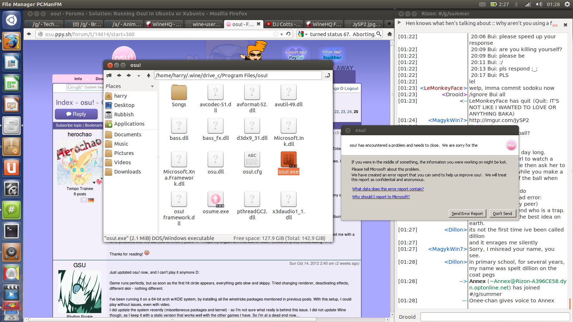This screenshot has height=322, width=573.
Task: Go back in PCManFM folder history
Action: click(x=119, y=75)
